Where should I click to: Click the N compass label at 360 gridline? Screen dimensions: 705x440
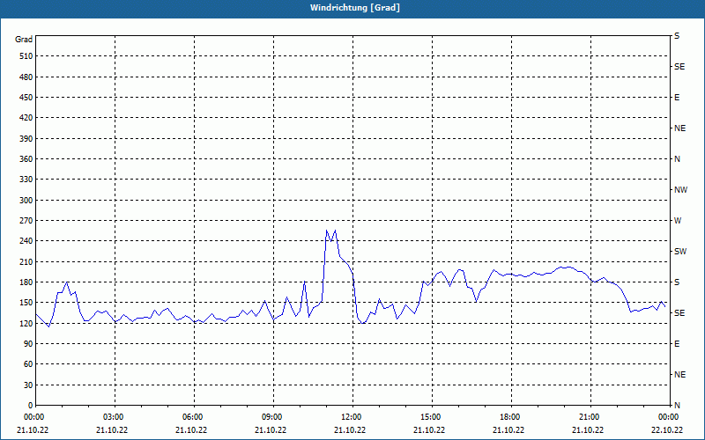point(677,159)
